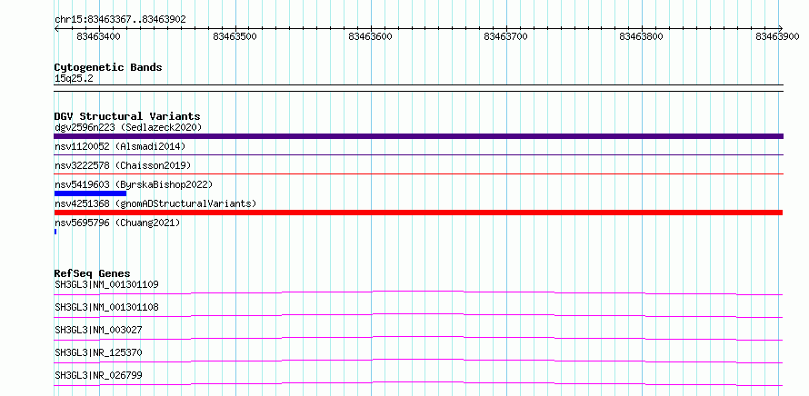Click the thin purple nsv1120052 variant line
The image size is (809, 396).
tap(418, 154)
